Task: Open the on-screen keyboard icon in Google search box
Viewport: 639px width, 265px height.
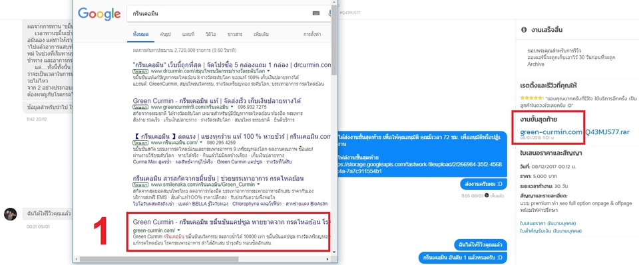Action: [x=316, y=13]
